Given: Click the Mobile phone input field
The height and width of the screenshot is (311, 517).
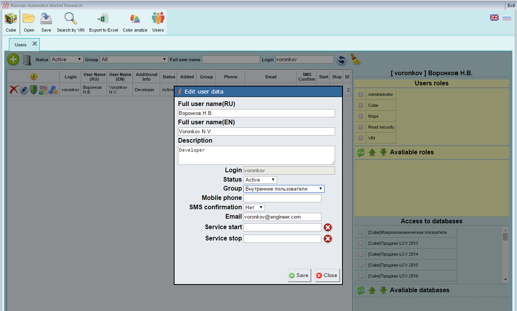Looking at the screenshot, I should pos(282,198).
